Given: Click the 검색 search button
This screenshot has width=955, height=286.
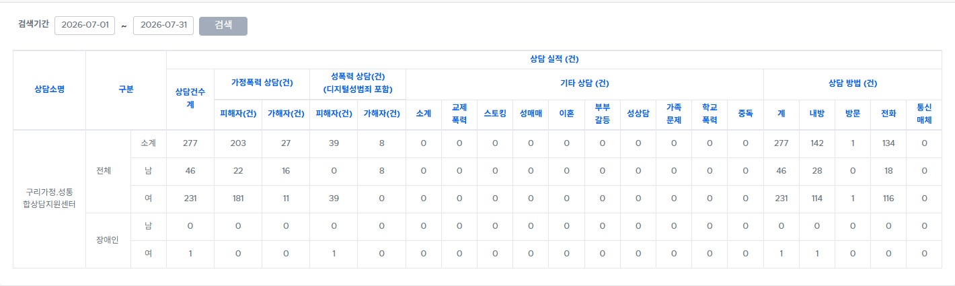Looking at the screenshot, I should tap(223, 26).
